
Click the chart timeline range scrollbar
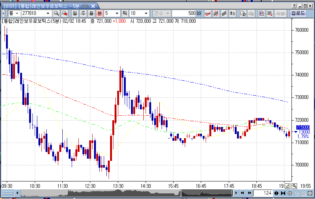pos(127,193)
